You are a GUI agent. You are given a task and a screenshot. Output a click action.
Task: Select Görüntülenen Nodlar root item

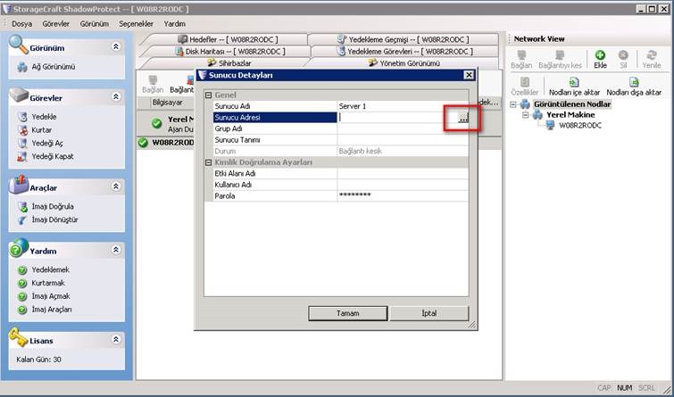pyautogui.click(x=572, y=104)
